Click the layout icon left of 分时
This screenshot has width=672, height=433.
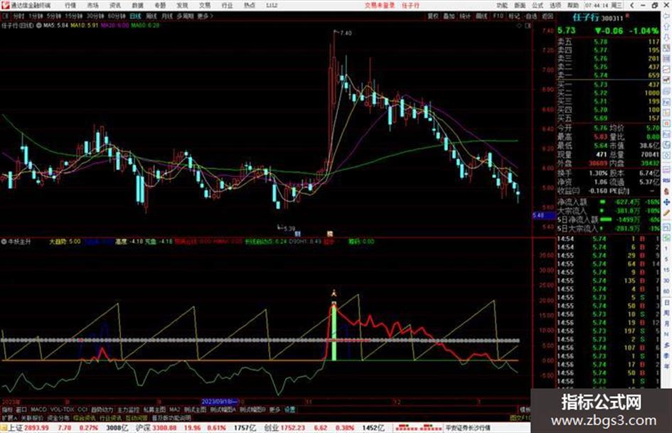6,16
